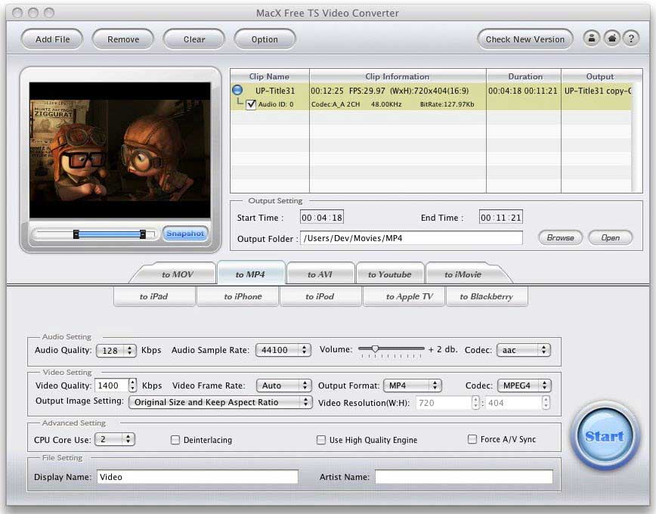The width and height of the screenshot is (656, 514).
Task: Uncheck the Audio ID: 0 checkbox
Action: (251, 104)
